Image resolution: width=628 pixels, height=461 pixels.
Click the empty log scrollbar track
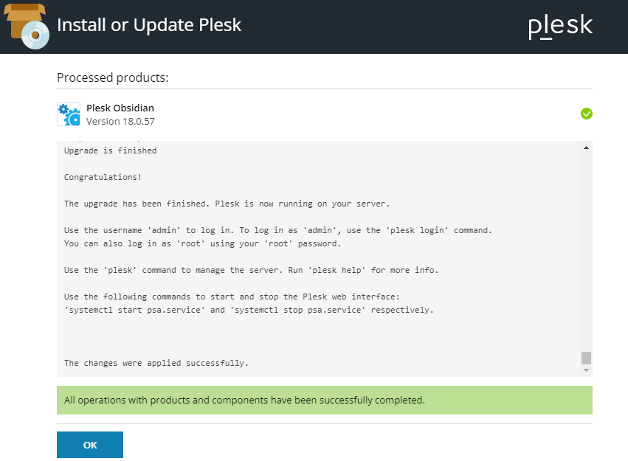tap(586, 252)
